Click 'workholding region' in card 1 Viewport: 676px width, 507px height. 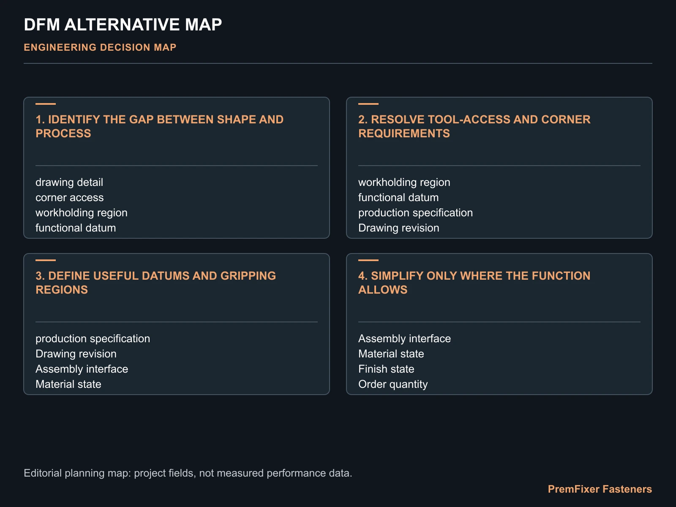click(82, 213)
